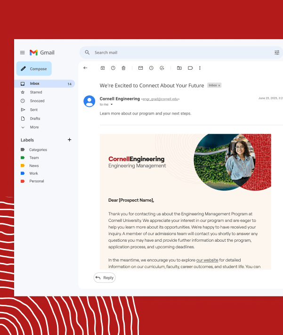Click the email subject line

tap(152, 85)
